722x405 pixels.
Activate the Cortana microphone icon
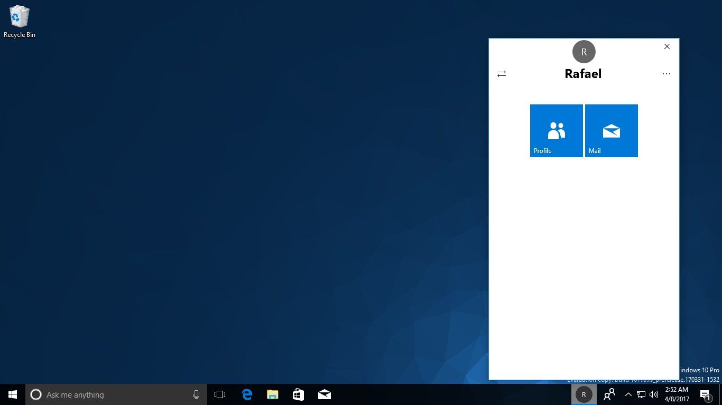[196, 394]
